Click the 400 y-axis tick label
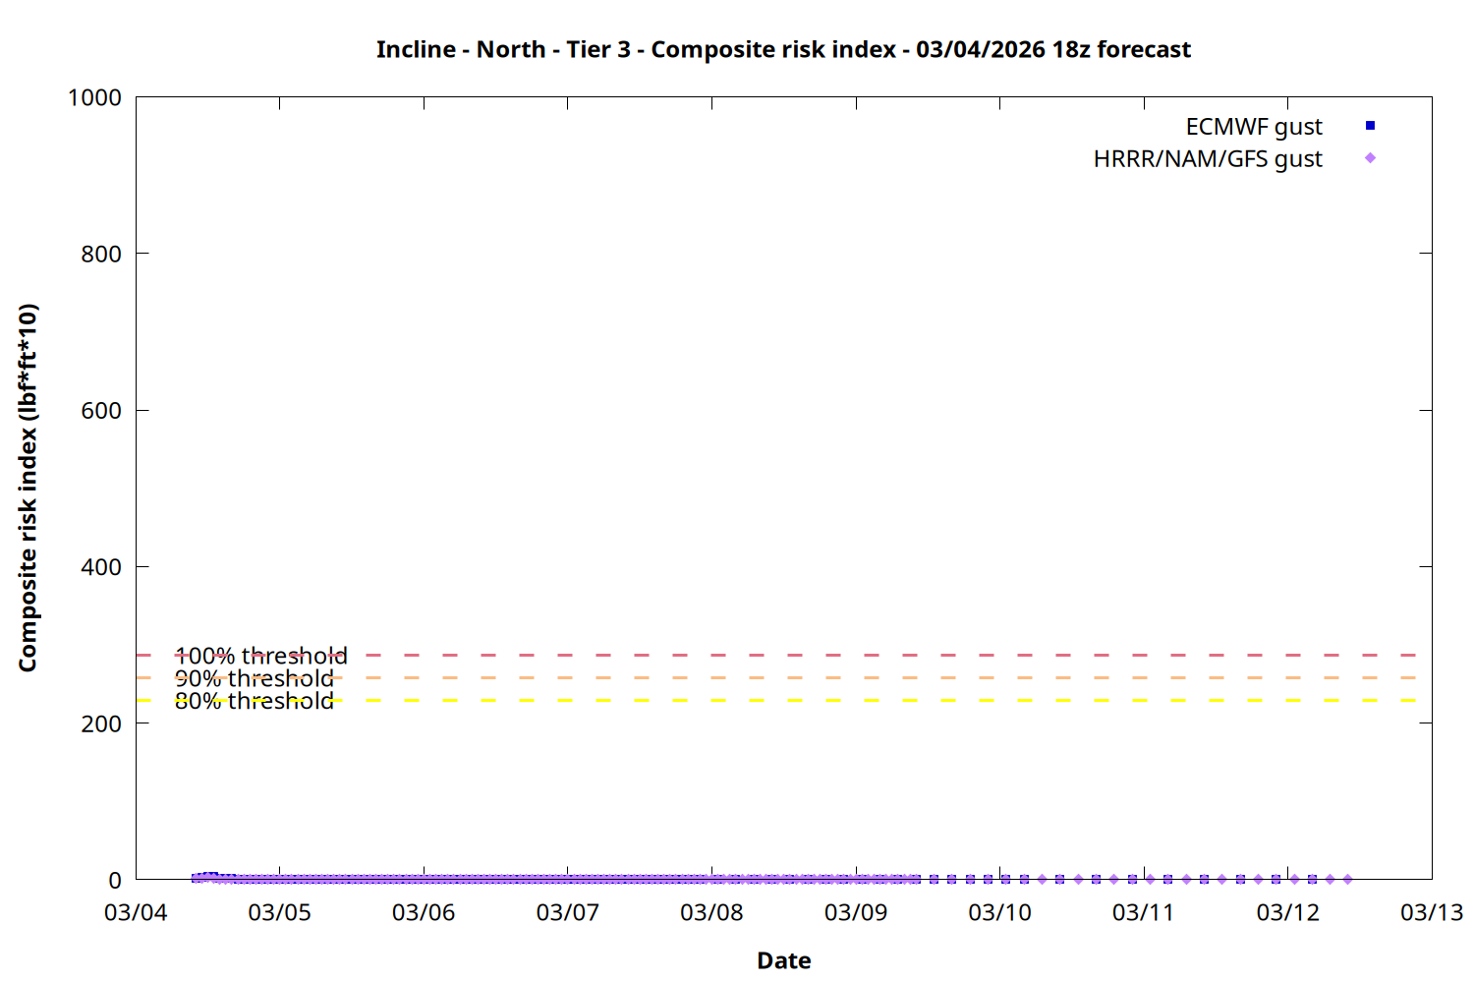The height and width of the screenshot is (983, 1474). pyautogui.click(x=101, y=567)
